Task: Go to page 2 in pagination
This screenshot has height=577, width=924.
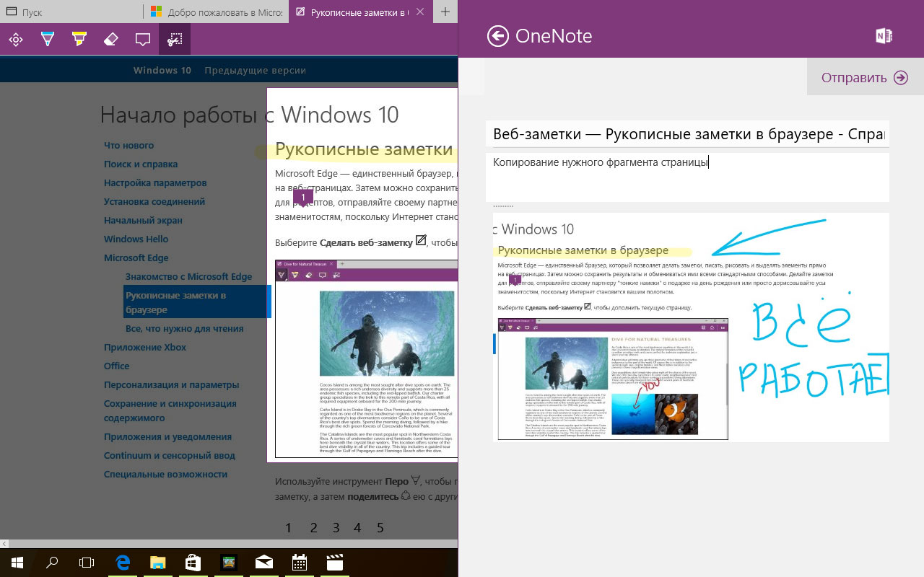Action: coord(314,528)
